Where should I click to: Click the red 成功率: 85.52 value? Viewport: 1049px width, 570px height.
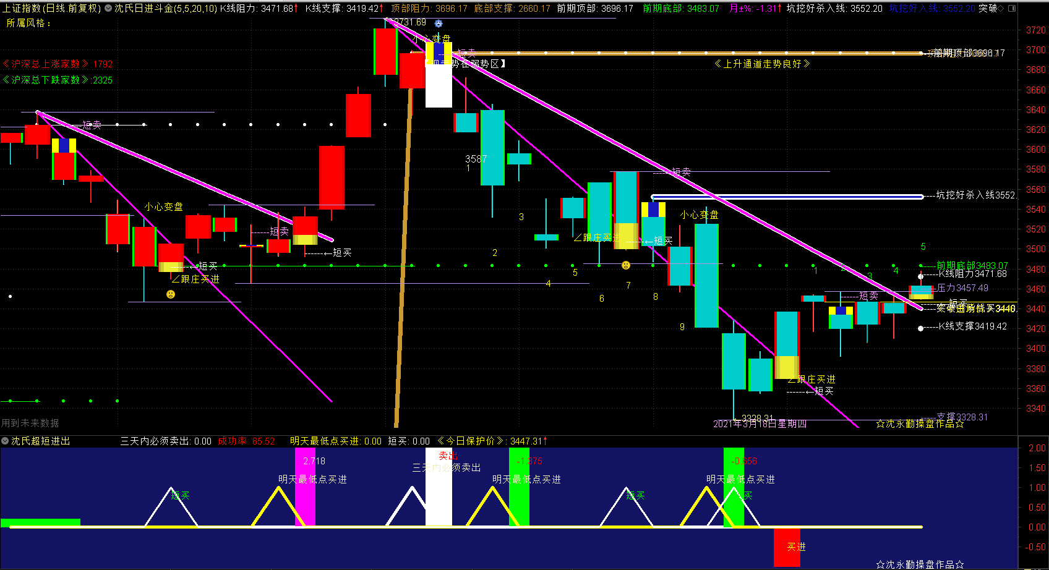[246, 441]
